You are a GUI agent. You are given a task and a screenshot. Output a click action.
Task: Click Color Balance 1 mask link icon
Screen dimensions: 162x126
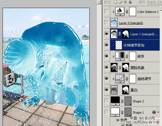[x=127, y=11]
